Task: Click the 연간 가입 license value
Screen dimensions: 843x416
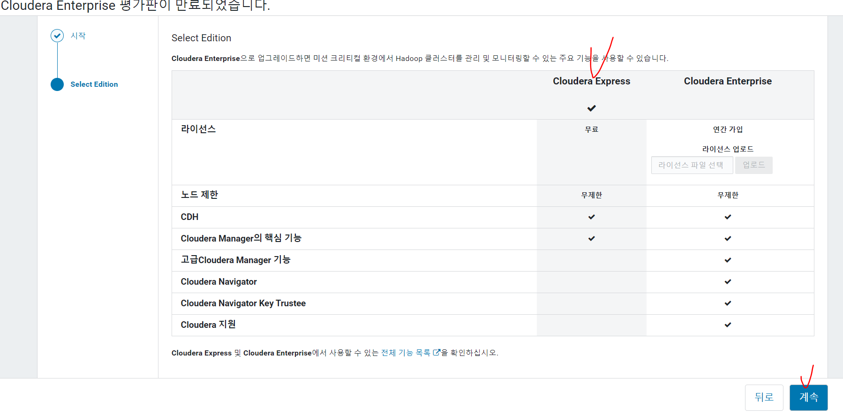Action: tap(728, 129)
